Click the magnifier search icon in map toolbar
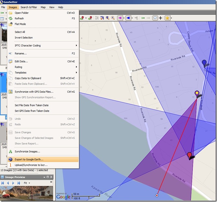This screenshot has width=217, height=202. pyautogui.click(x=113, y=18)
